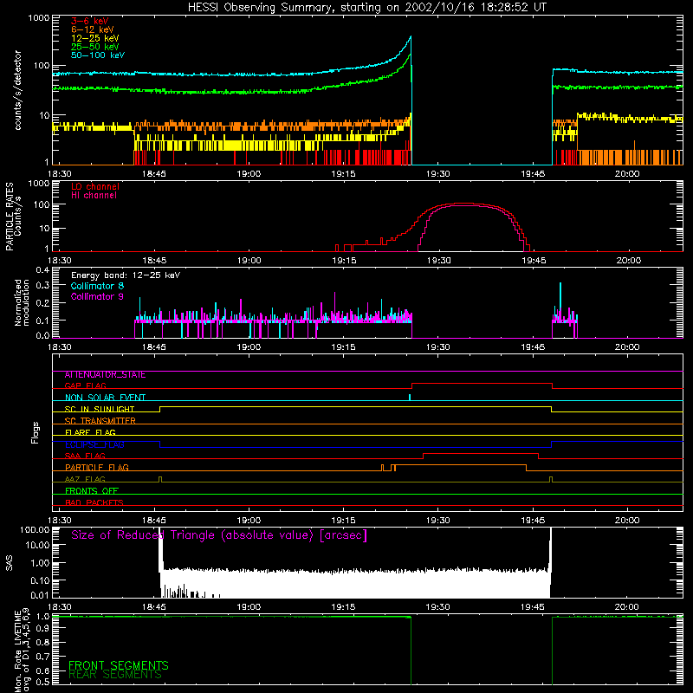Click the 19:45 tick label under the Flags panel
This screenshot has width=693, height=693.
533,521
